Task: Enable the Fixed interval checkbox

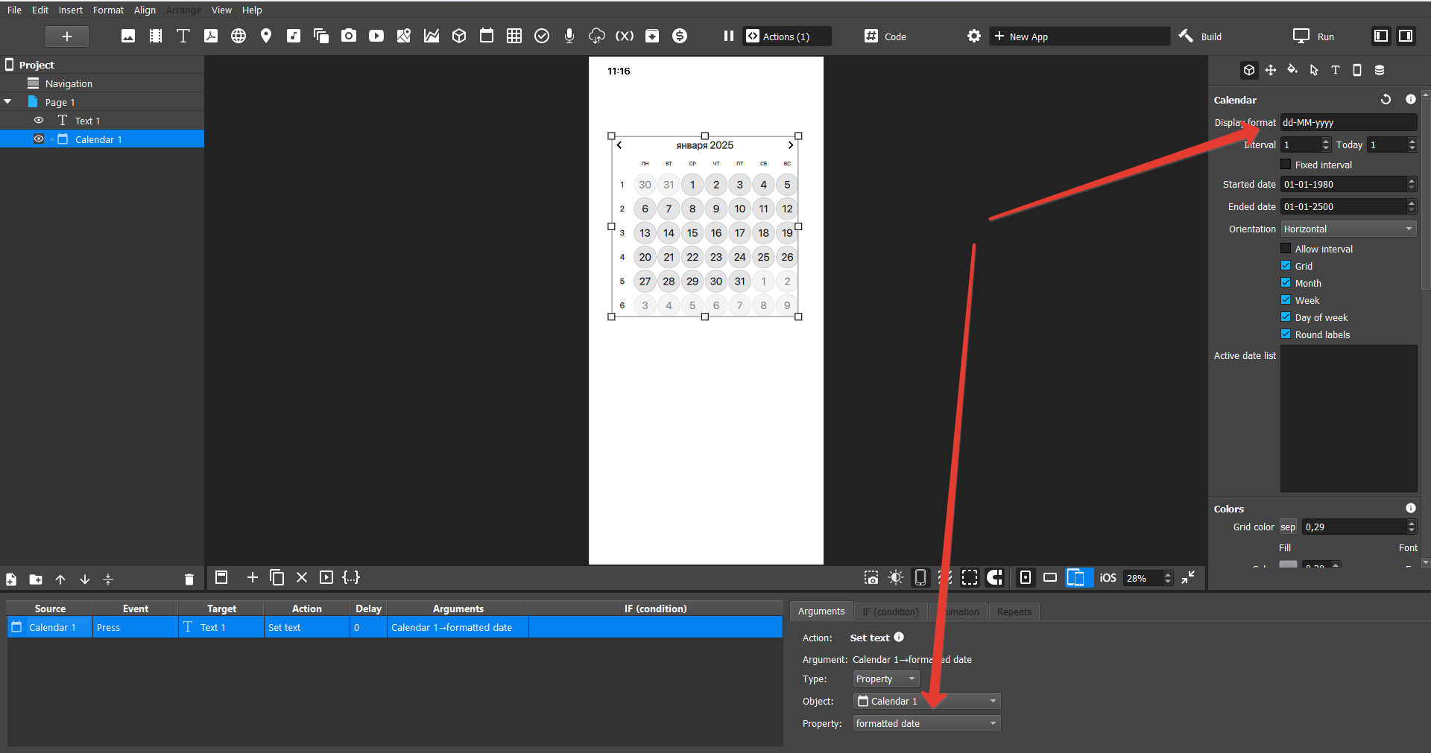Action: (x=1286, y=165)
